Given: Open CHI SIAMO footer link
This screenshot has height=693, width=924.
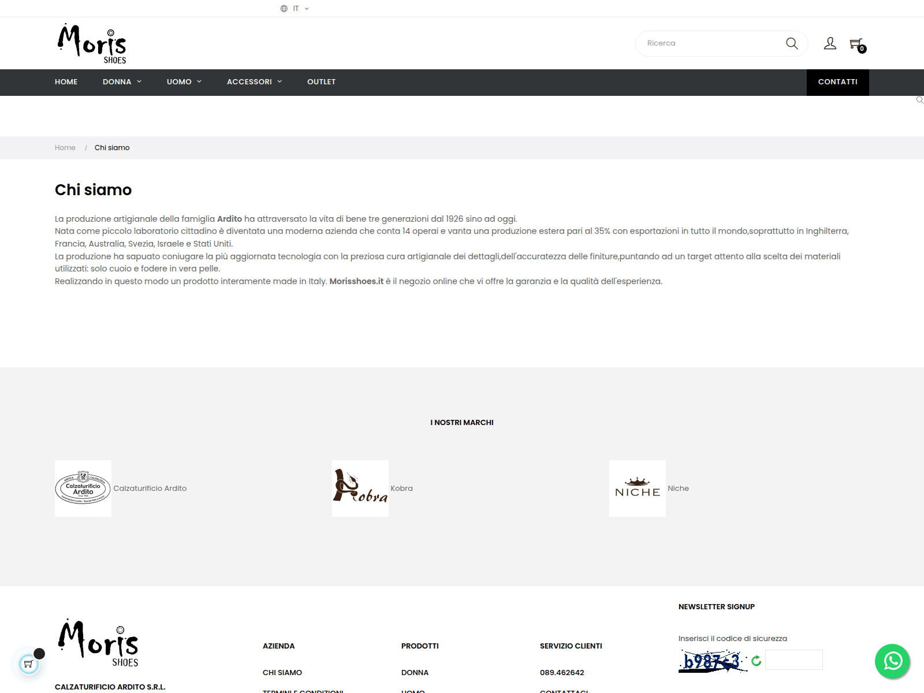Looking at the screenshot, I should click(282, 673).
